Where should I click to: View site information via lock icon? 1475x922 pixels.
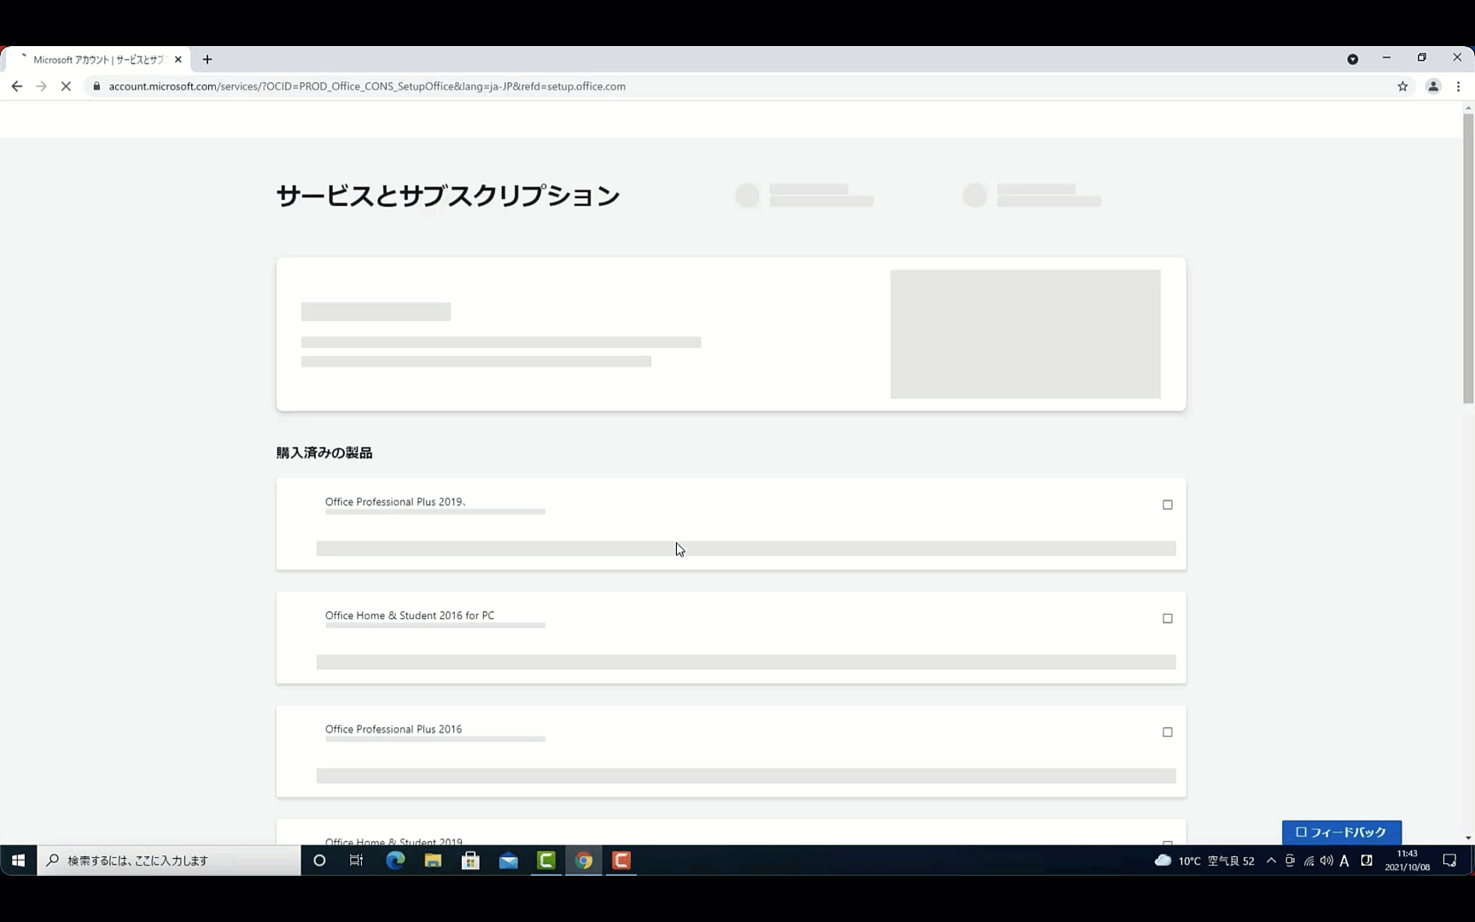[96, 86]
